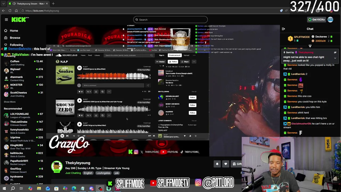Follow 3RDWRLDHURRT on SoundCloud
The height and width of the screenshot is (192, 341).
pyautogui.click(x=192, y=97)
